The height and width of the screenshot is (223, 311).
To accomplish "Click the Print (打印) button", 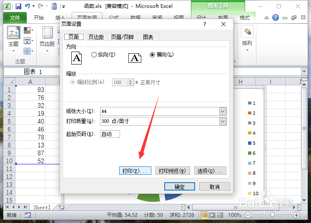I will coord(135,171).
